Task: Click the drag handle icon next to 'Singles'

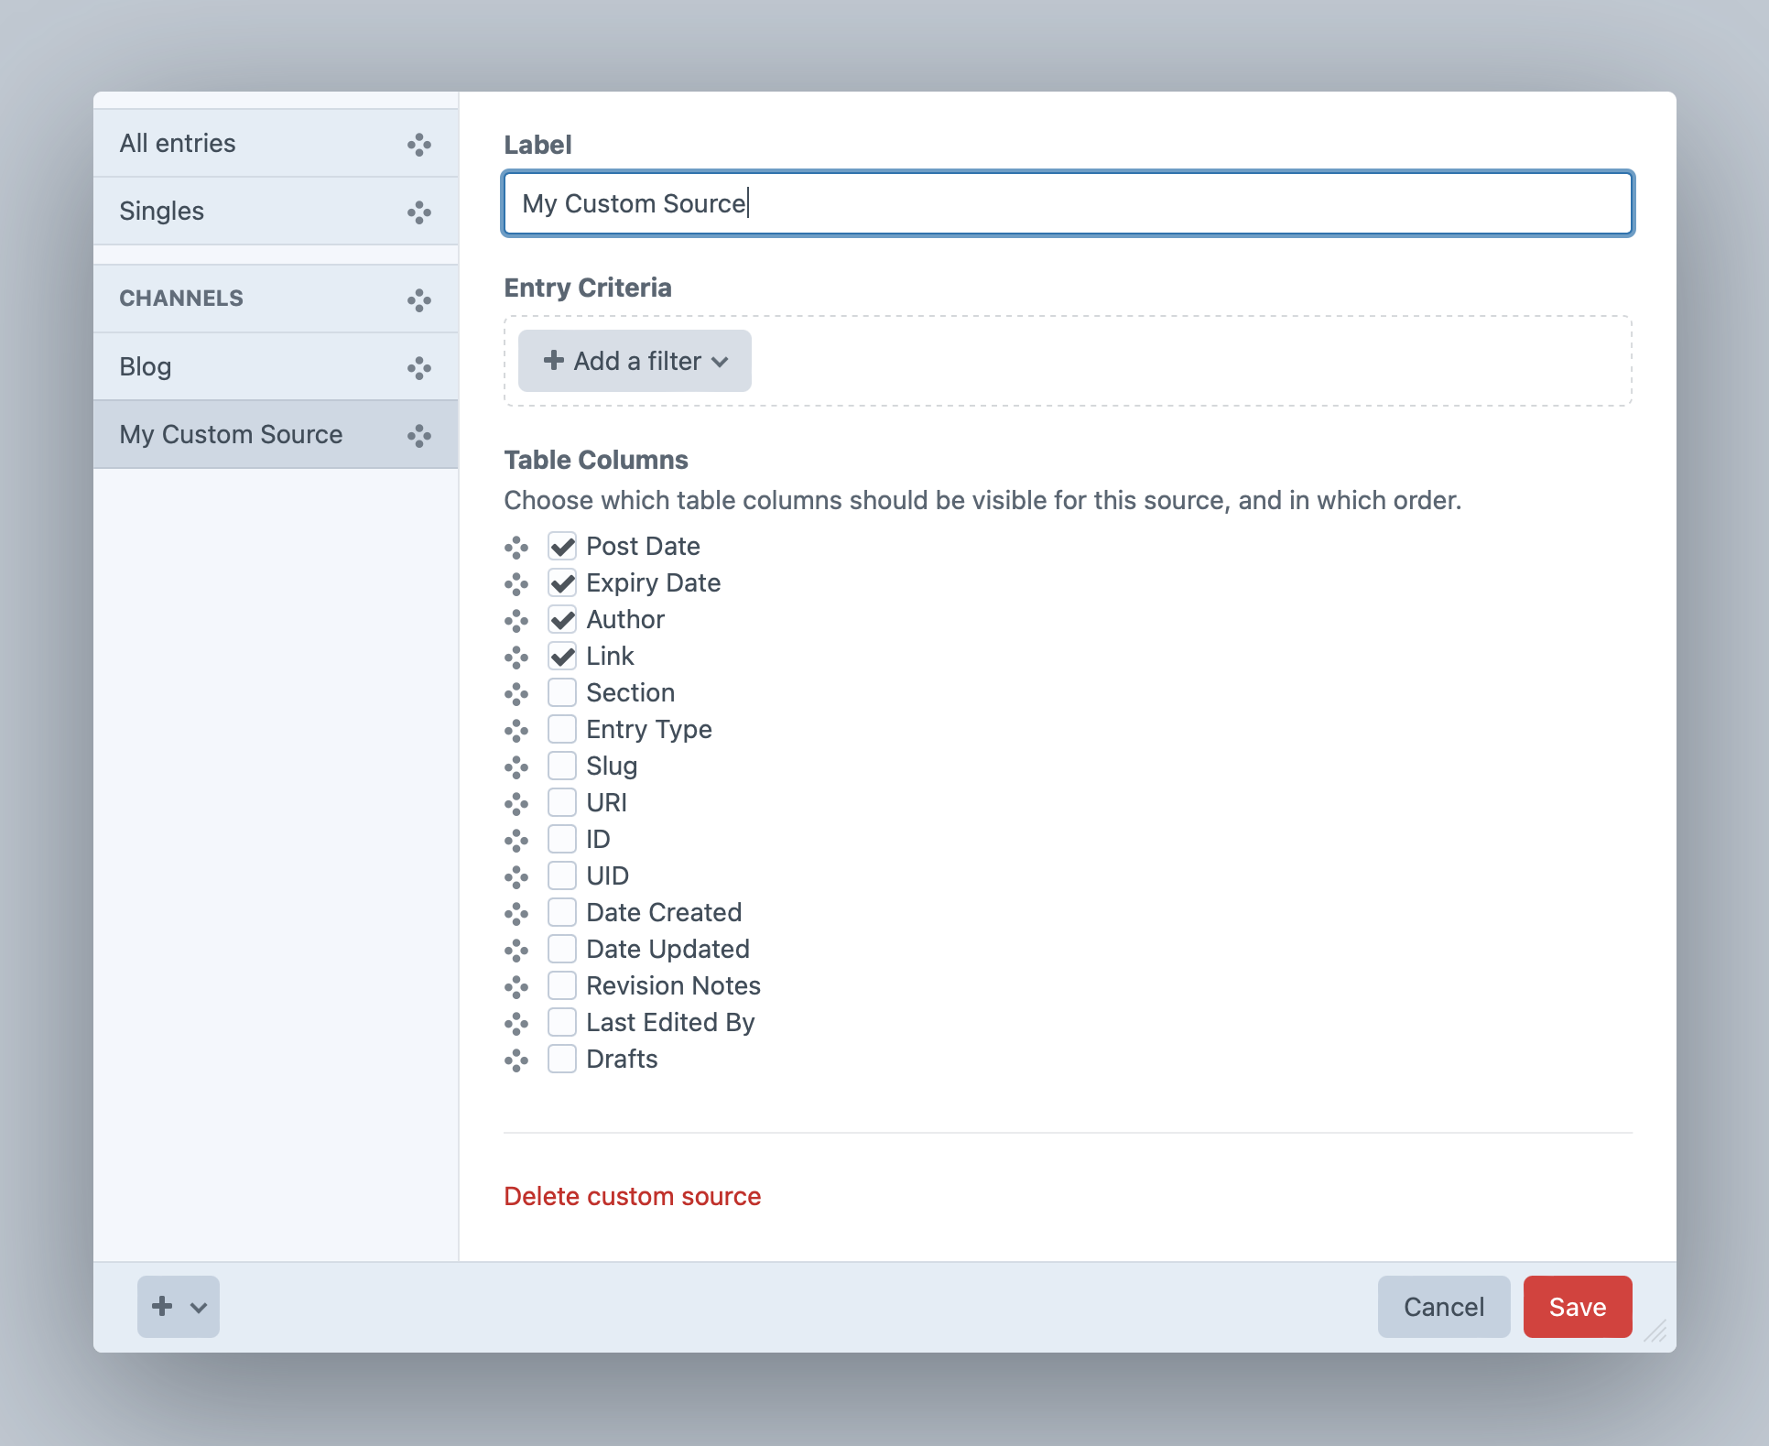Action: click(x=422, y=210)
